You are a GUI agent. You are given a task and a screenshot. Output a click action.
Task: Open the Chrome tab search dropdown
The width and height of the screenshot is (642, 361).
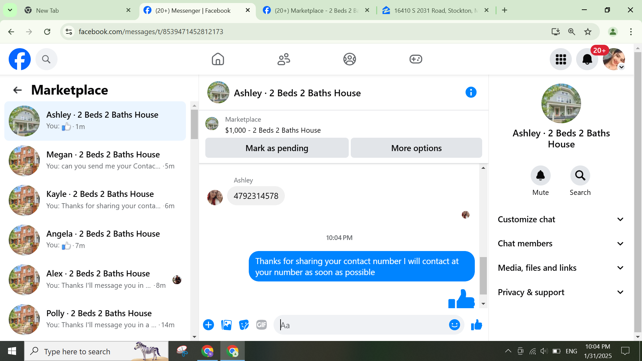[10, 10]
